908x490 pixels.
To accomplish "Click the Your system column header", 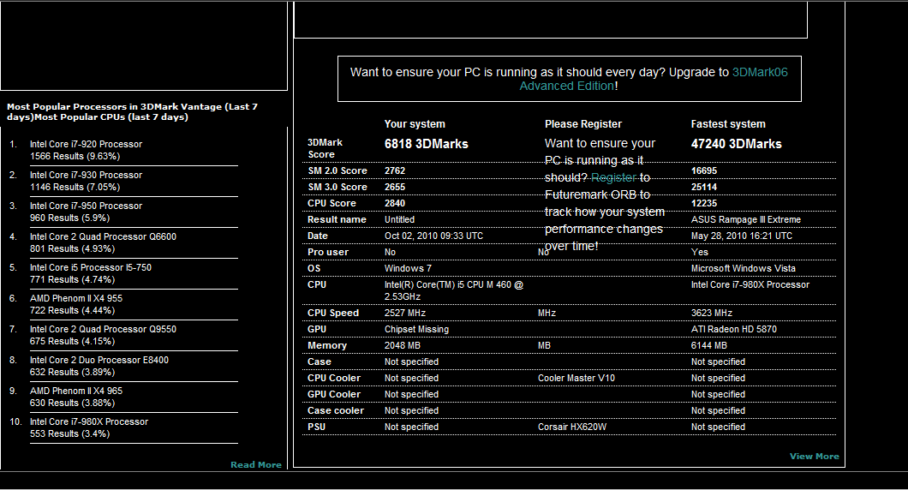I will coord(415,124).
